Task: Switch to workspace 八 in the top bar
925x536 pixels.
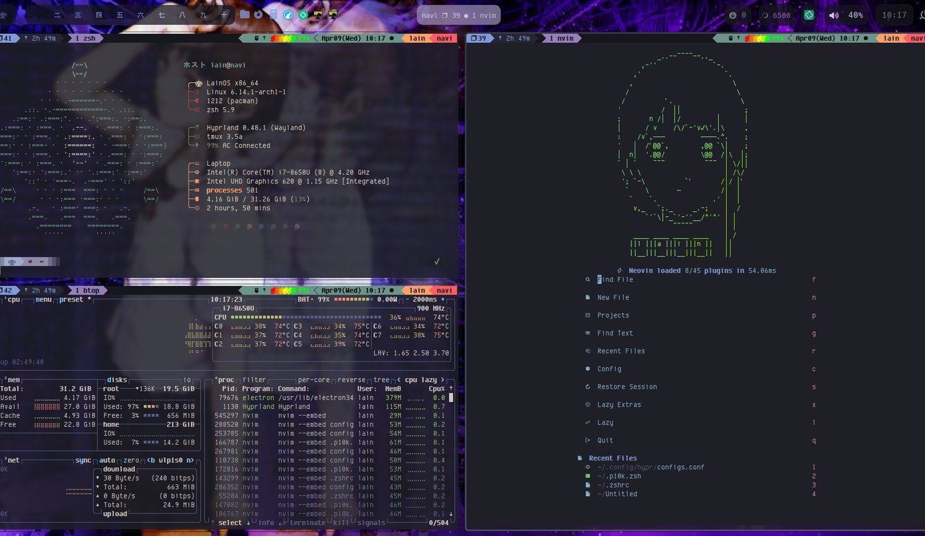Action: (x=182, y=14)
